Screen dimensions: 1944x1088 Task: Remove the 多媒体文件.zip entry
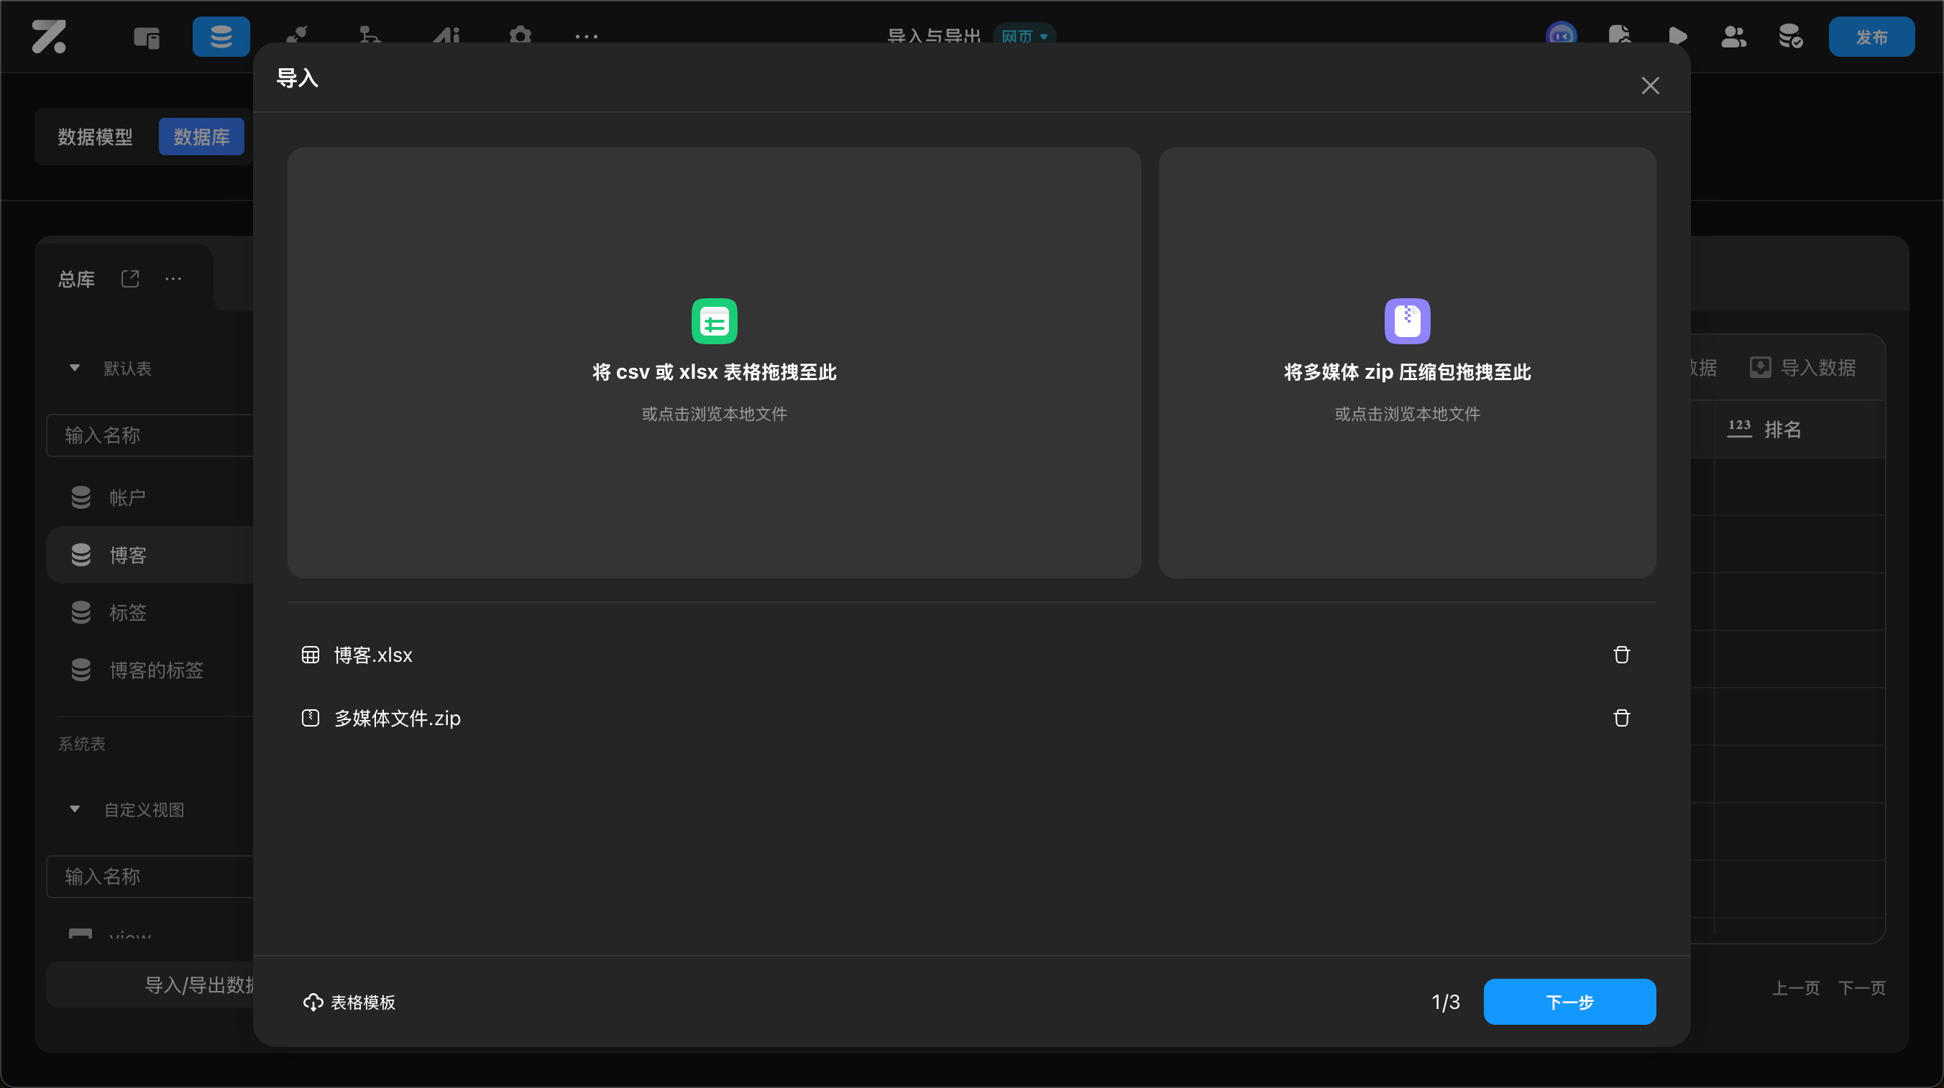point(1621,717)
